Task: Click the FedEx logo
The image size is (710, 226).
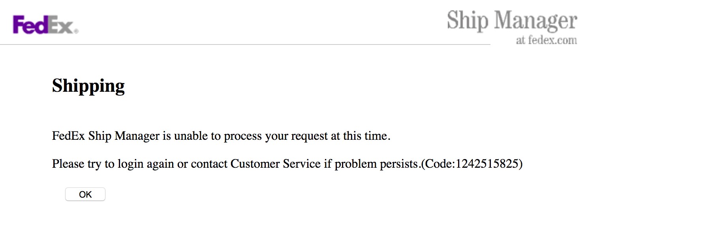Action: point(45,25)
